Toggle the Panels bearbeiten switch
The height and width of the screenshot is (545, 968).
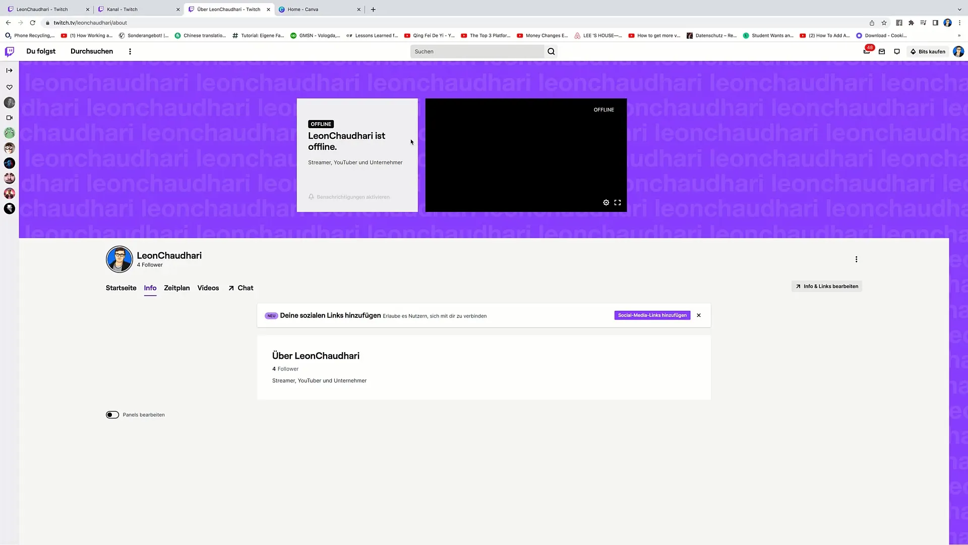[112, 415]
